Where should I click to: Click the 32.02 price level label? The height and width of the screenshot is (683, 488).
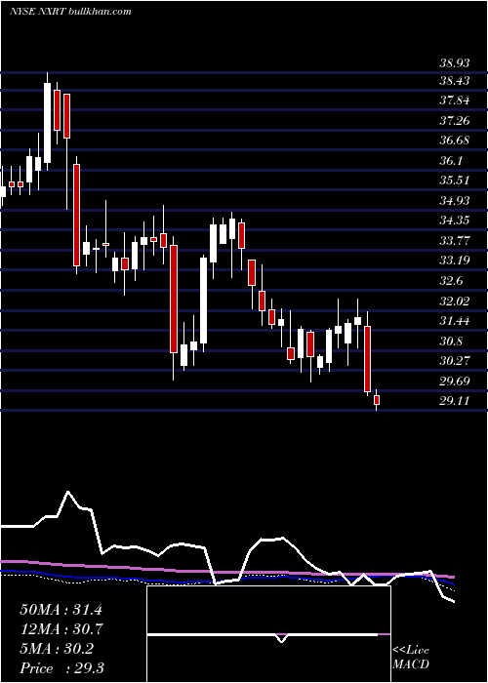[455, 301]
